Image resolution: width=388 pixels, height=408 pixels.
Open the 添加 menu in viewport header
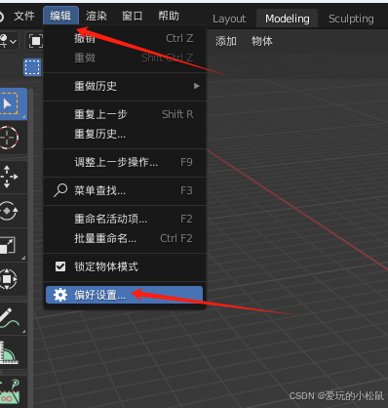pyautogui.click(x=226, y=41)
